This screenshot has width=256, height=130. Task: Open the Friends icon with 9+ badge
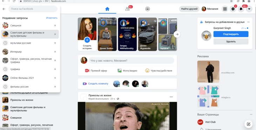(x=128, y=9)
